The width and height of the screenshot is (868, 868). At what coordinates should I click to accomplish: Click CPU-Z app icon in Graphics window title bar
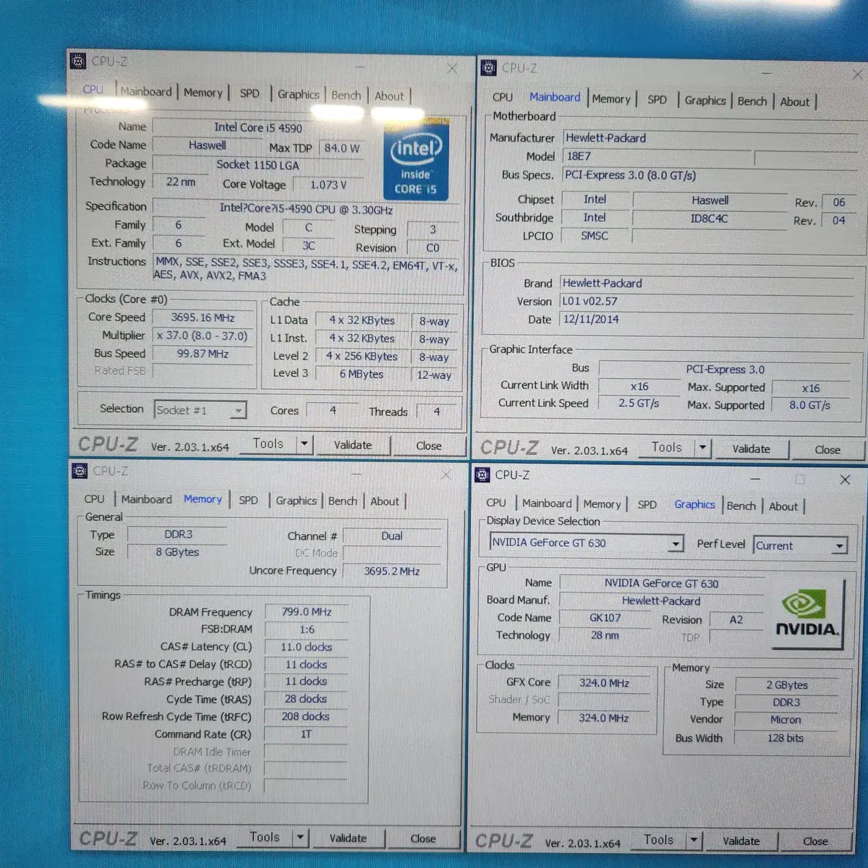(x=482, y=475)
